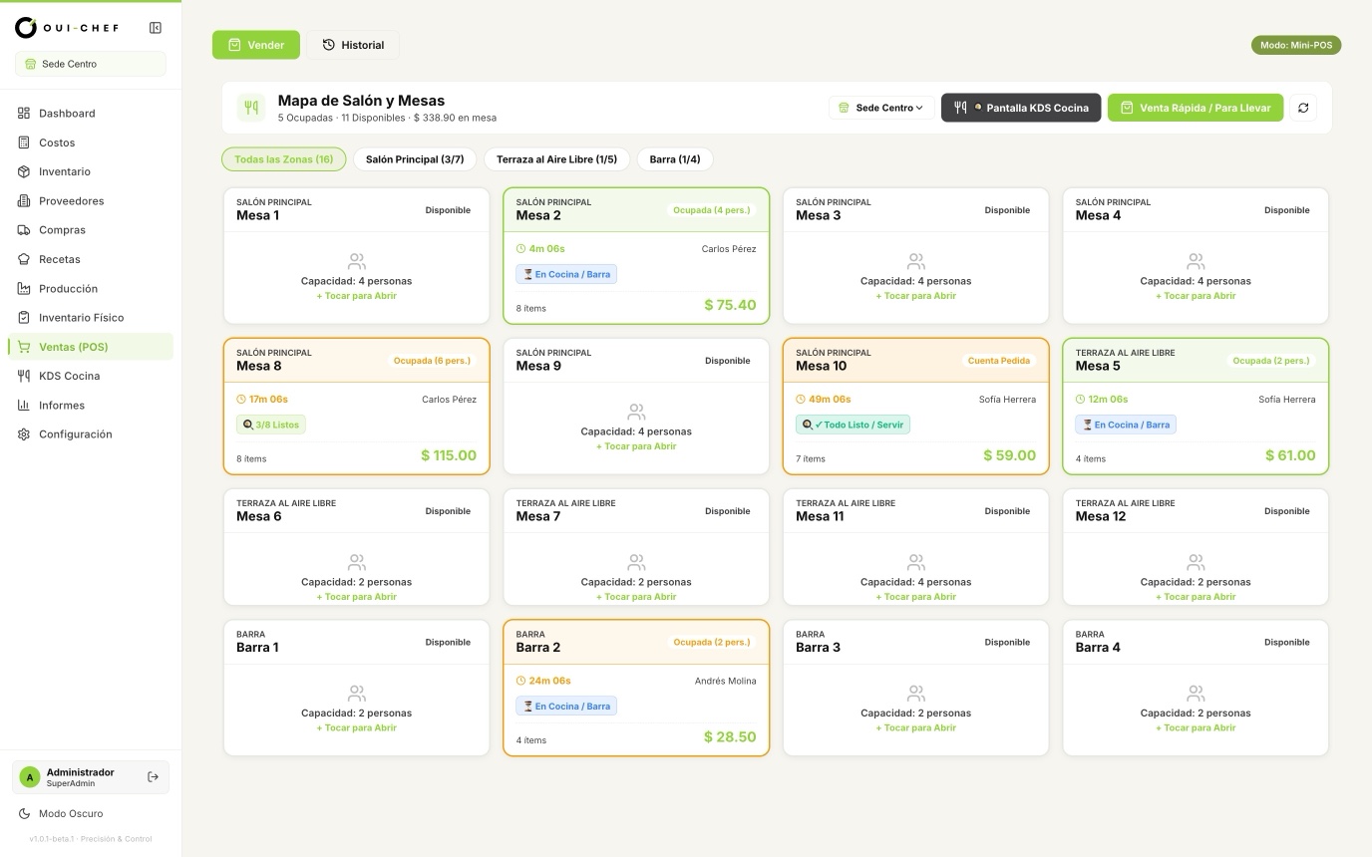
Task: Show Terraza al Aire Libre (1/5) zone
Action: (556, 159)
